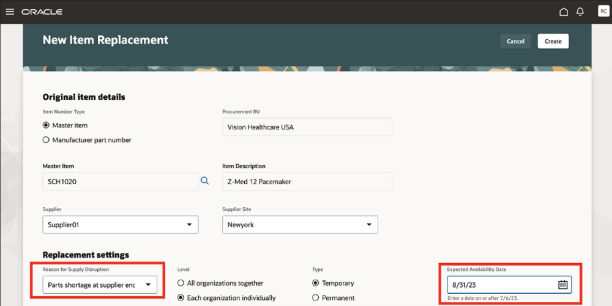Click the Item Description field
The height and width of the screenshot is (306, 612).
pyautogui.click(x=307, y=182)
